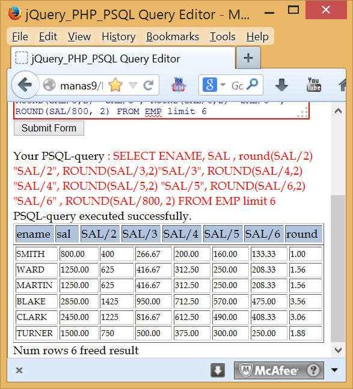Go to home page via house icon

(x=343, y=85)
